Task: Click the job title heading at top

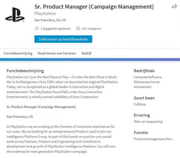Action: [94, 7]
